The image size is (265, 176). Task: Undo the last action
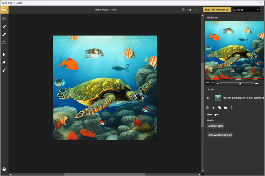point(189,10)
